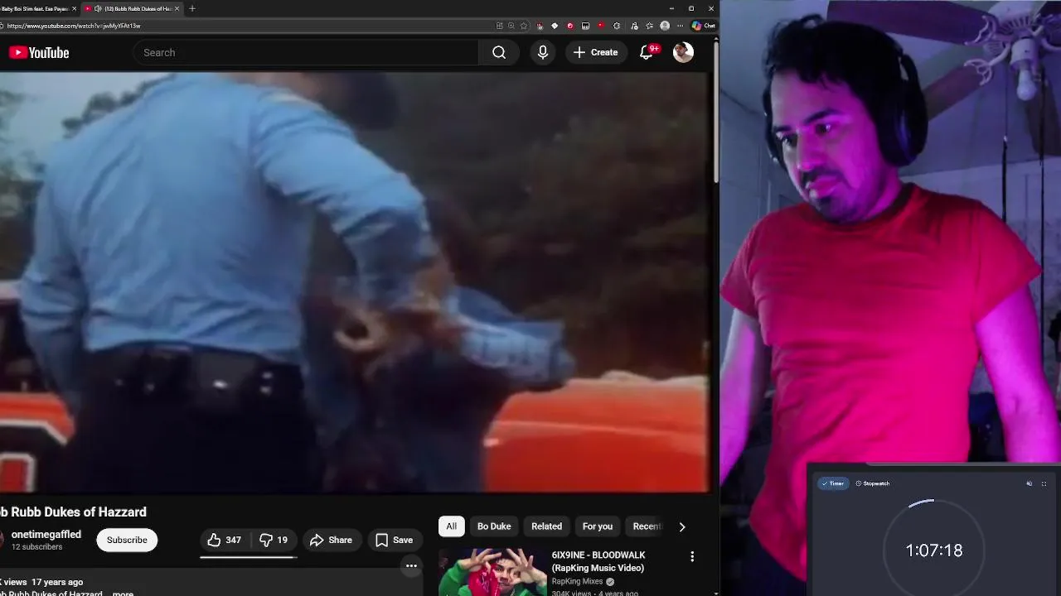Open the red YouTube-style extension icon

(601, 26)
